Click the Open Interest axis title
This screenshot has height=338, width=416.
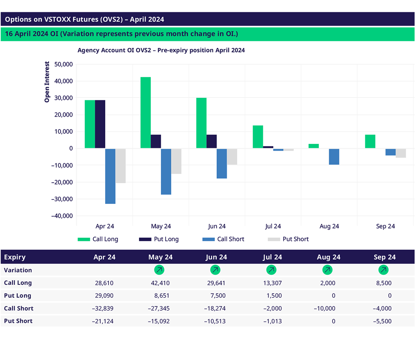47,82
